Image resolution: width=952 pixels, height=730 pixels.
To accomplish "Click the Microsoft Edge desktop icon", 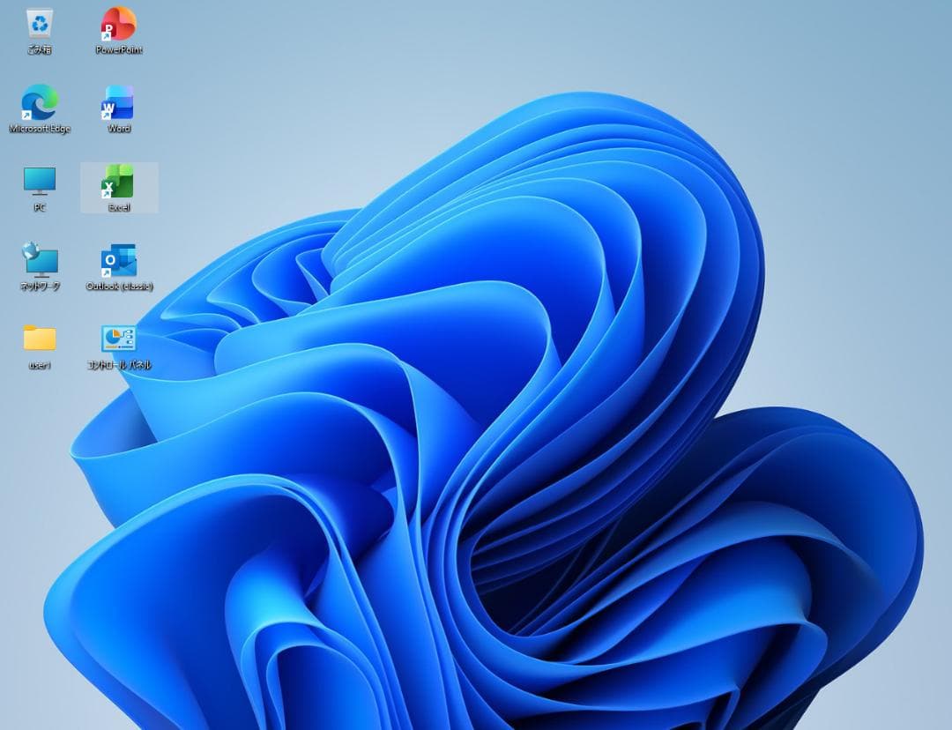I will 40,102.
